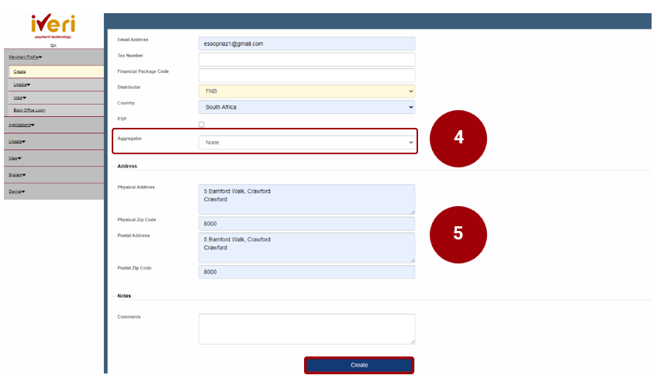Open the Distributor dropdown showing FNB

pyautogui.click(x=306, y=91)
